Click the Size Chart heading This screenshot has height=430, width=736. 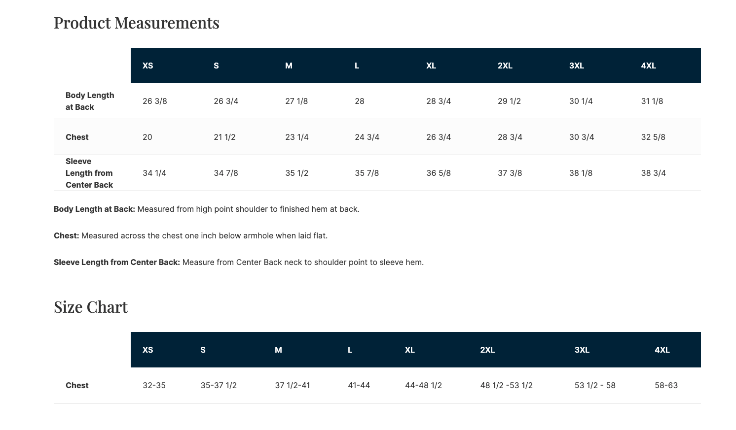(x=91, y=307)
